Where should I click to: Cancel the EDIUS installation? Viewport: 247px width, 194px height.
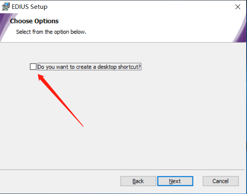point(220,181)
